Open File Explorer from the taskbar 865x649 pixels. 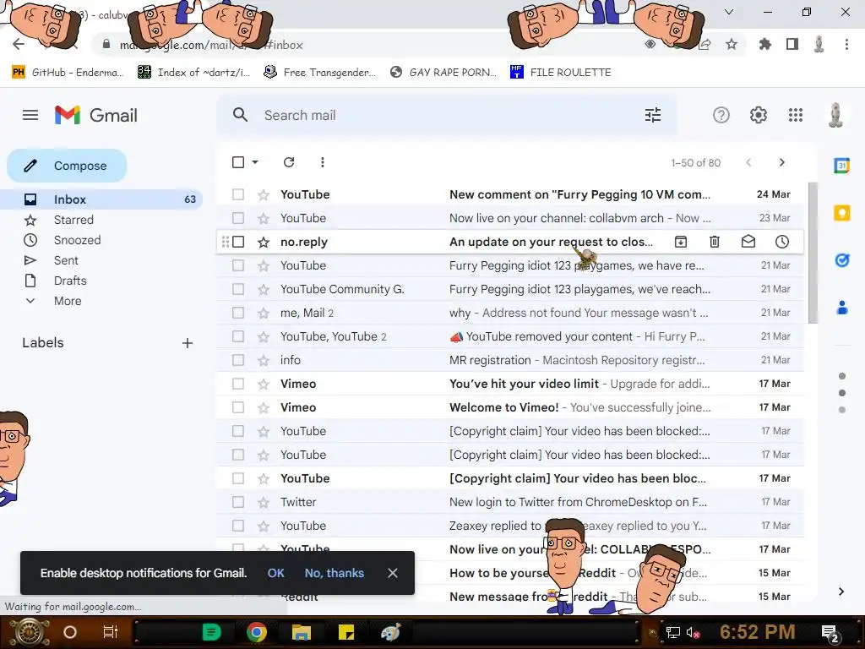(x=302, y=632)
